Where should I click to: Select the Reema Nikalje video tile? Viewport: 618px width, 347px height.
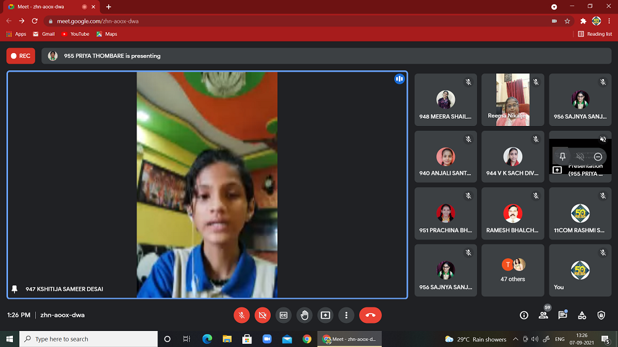pos(512,99)
